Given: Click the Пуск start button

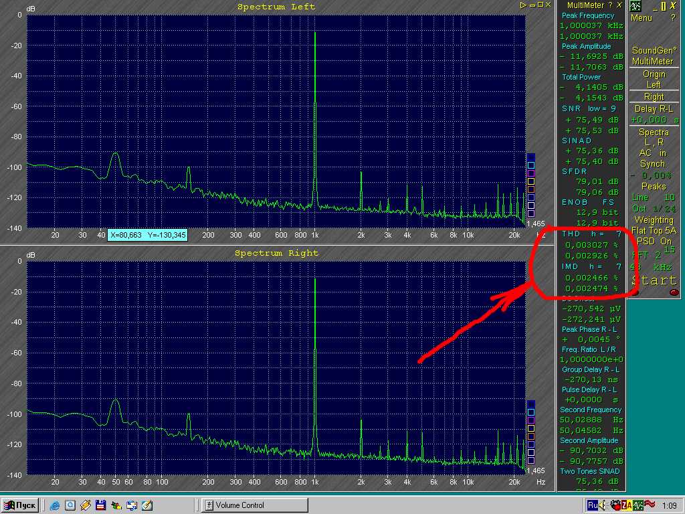Looking at the screenshot, I should click(20, 505).
